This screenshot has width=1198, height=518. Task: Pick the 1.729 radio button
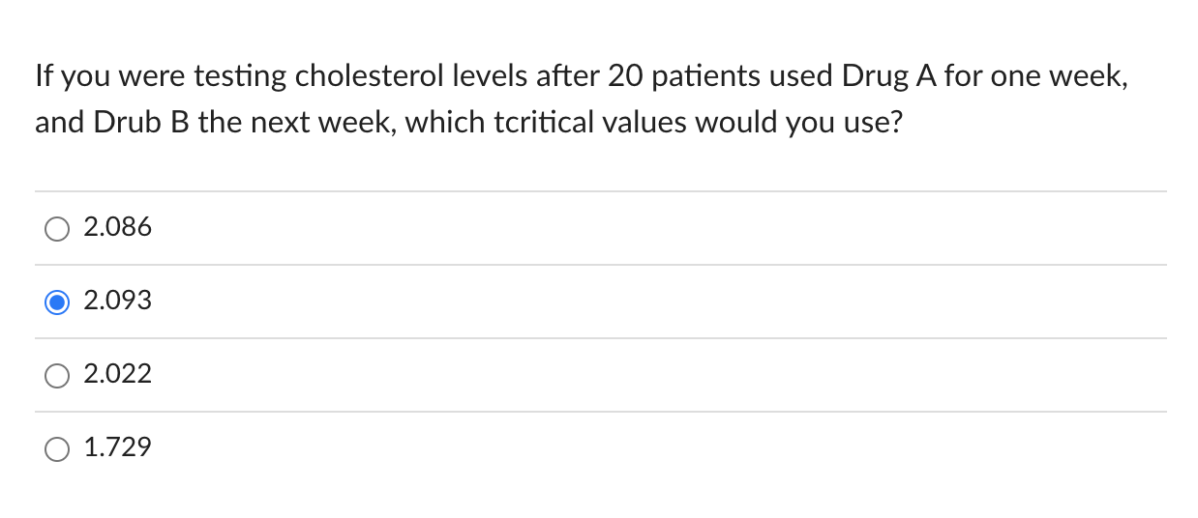57,448
